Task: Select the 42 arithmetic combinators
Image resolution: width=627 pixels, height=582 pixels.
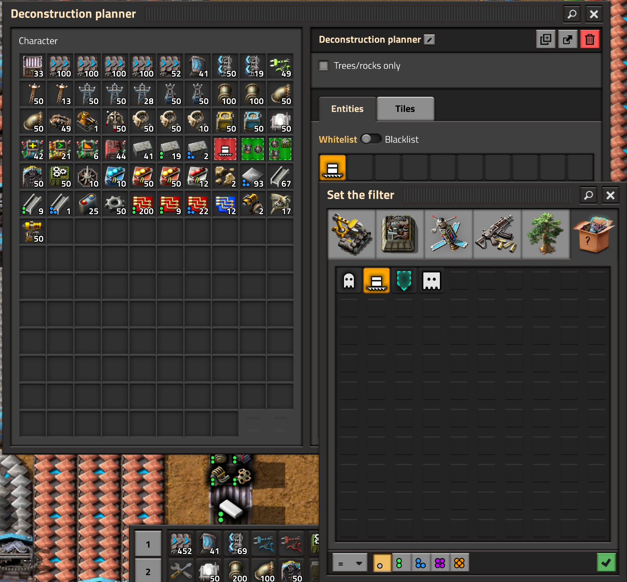Action: coord(33,149)
